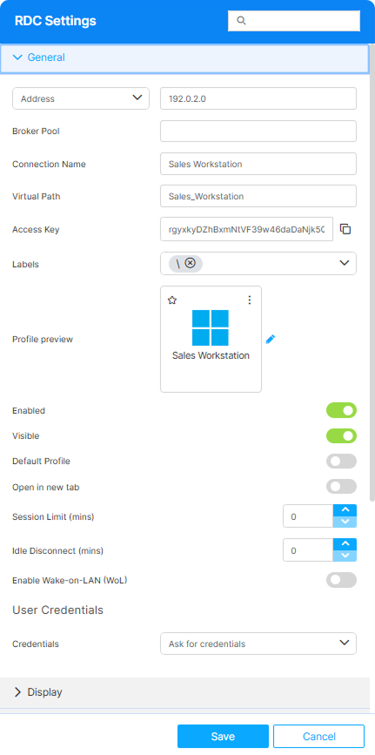Screen dimensions: 375x755
Task: Decrease Idle Disconnect minutes
Action: [x=345, y=556]
